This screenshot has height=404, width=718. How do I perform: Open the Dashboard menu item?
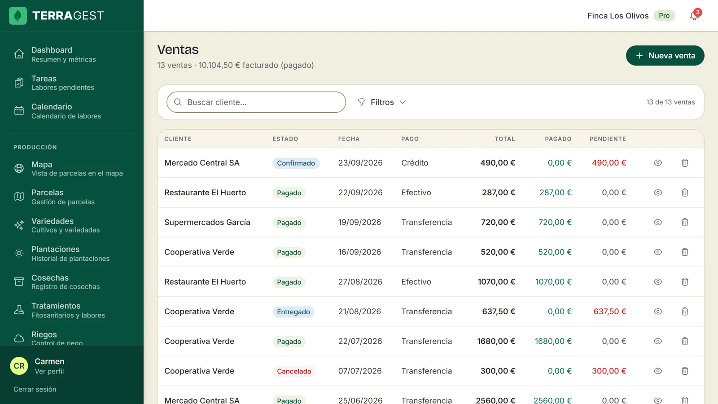[72, 54]
